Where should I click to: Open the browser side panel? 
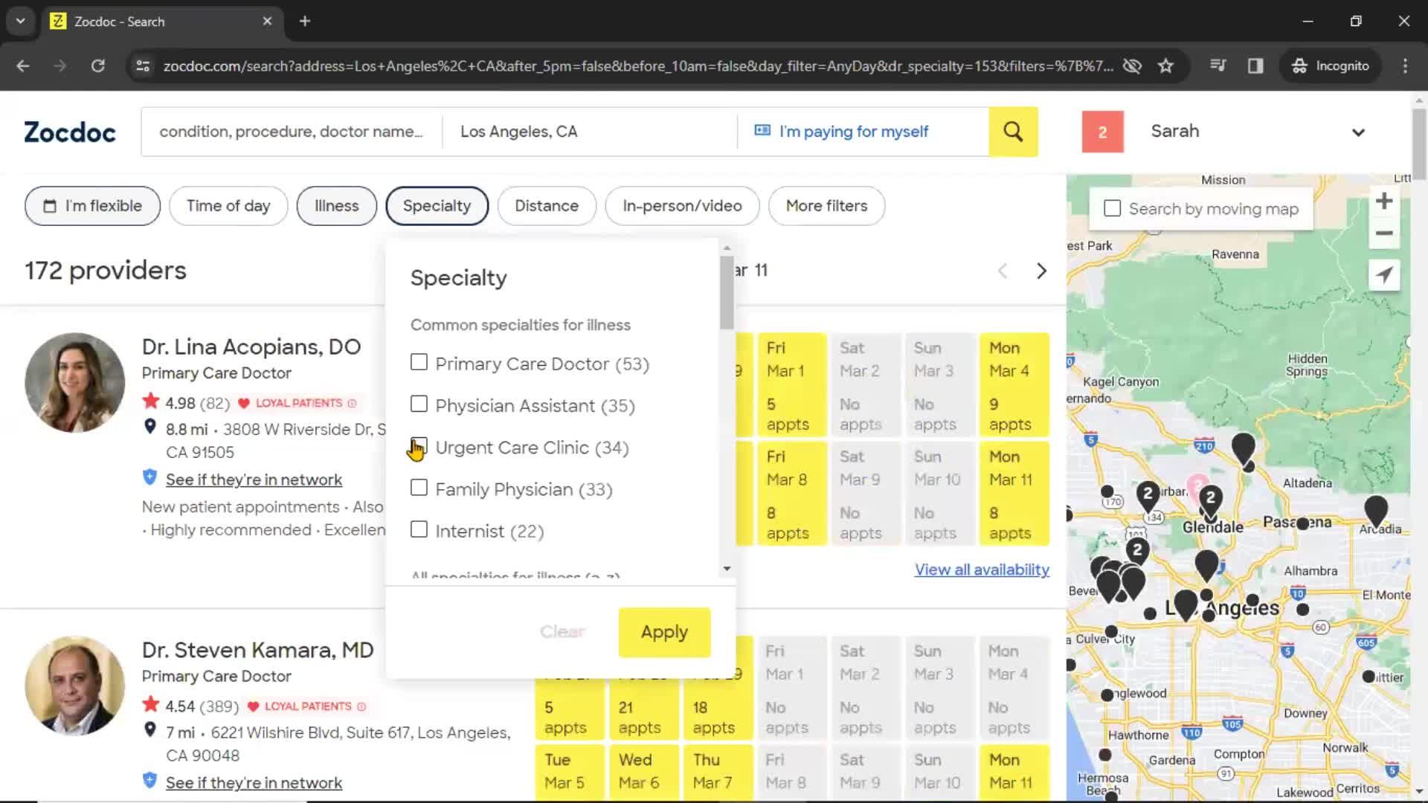click(1255, 65)
